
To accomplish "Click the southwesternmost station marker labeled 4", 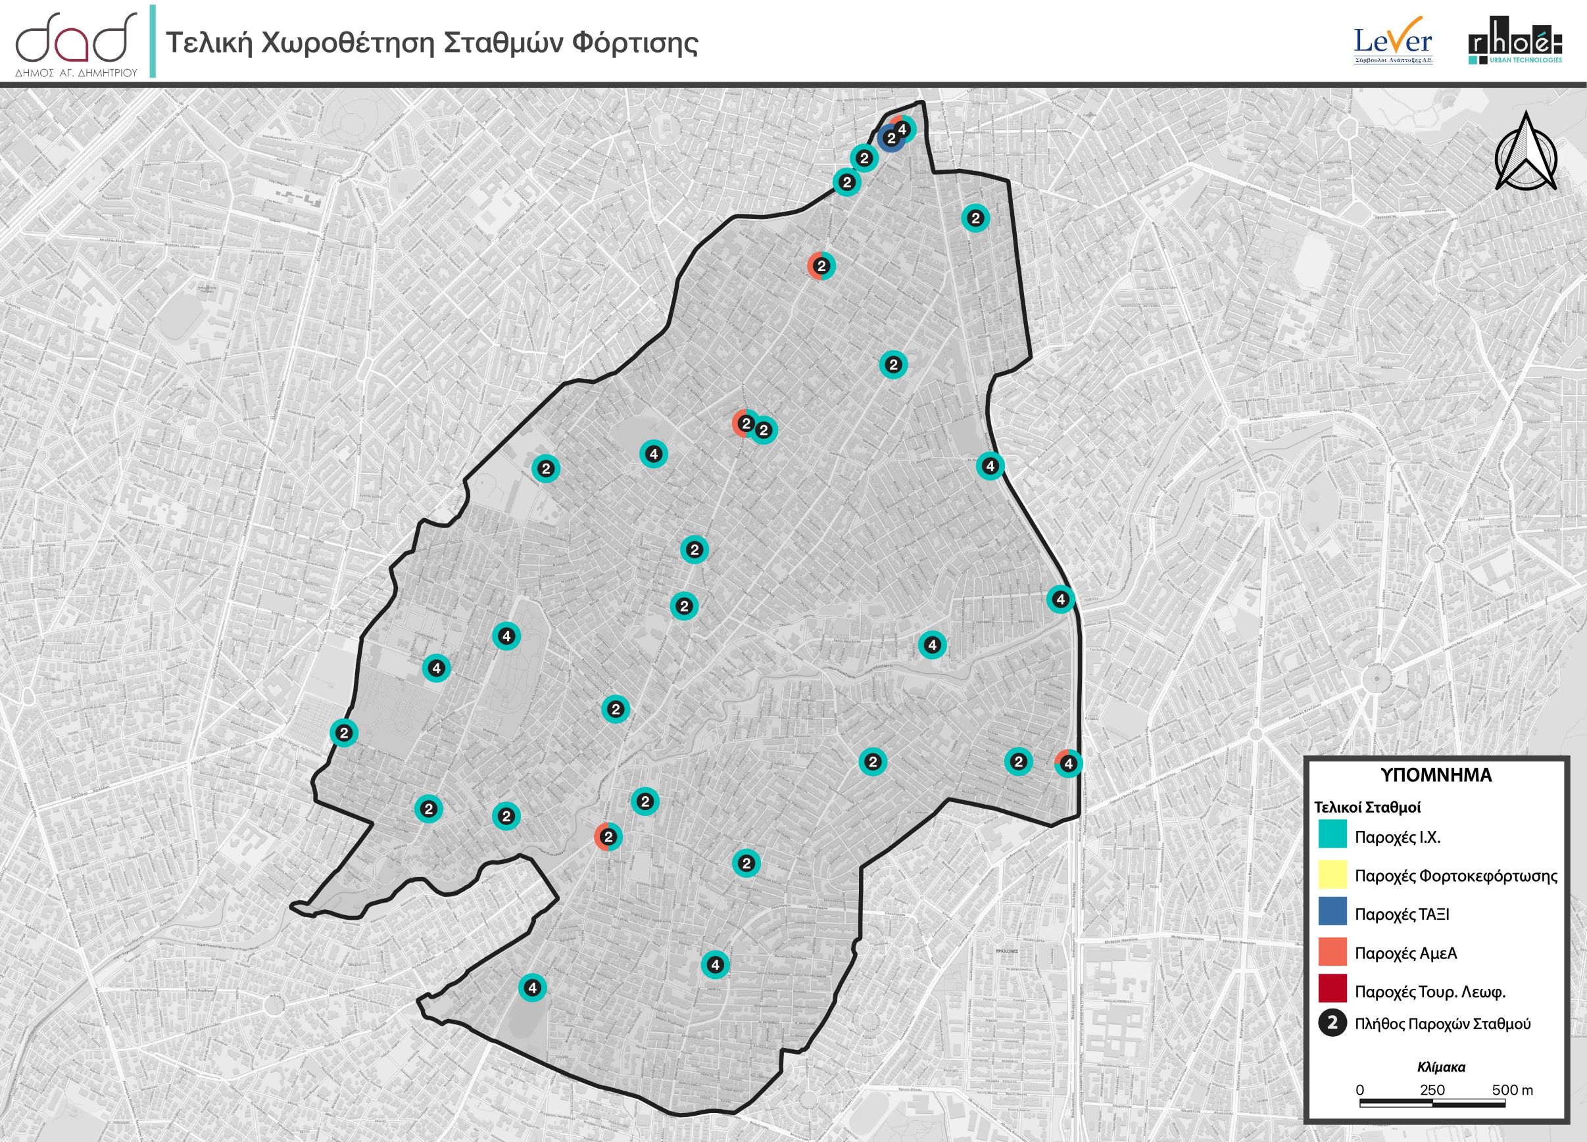I will click(533, 988).
